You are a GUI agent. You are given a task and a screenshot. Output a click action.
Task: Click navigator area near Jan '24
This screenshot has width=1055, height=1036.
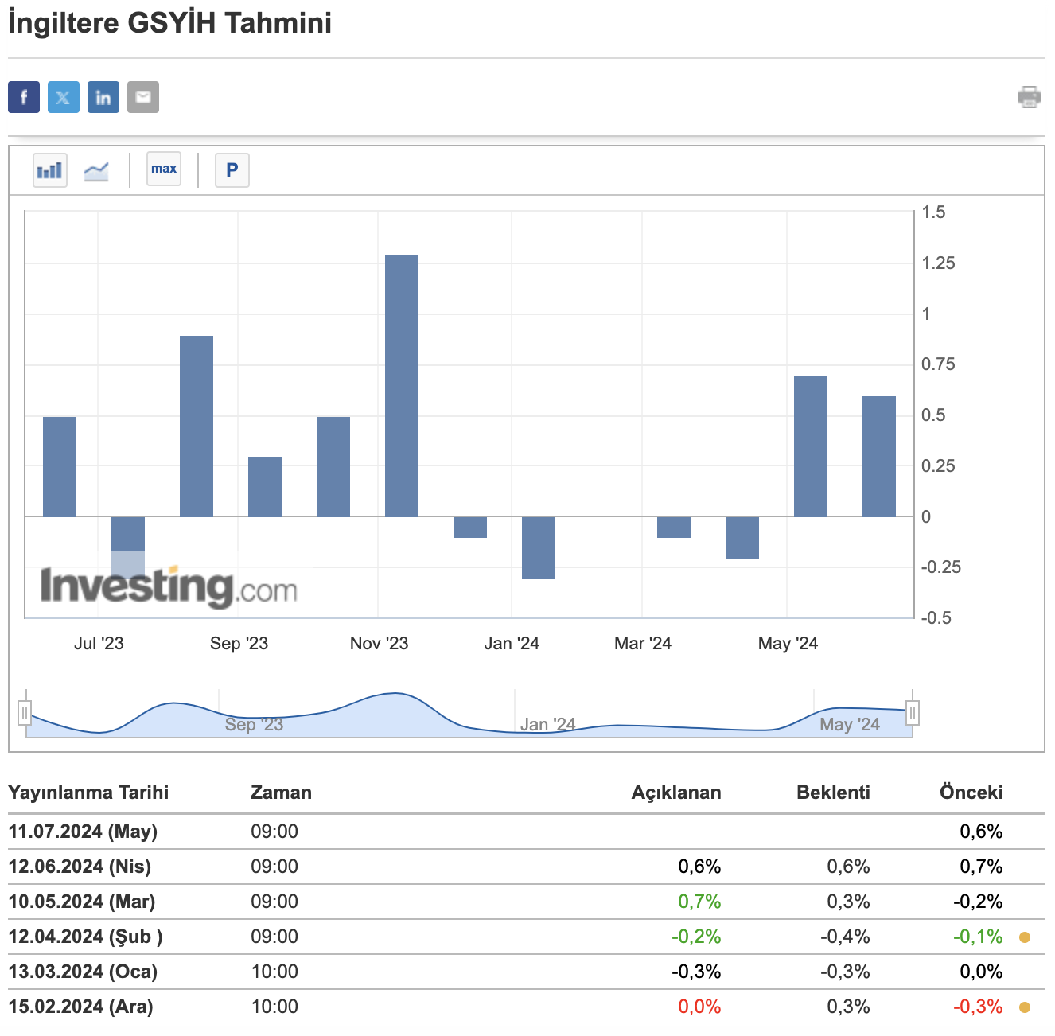[547, 724]
